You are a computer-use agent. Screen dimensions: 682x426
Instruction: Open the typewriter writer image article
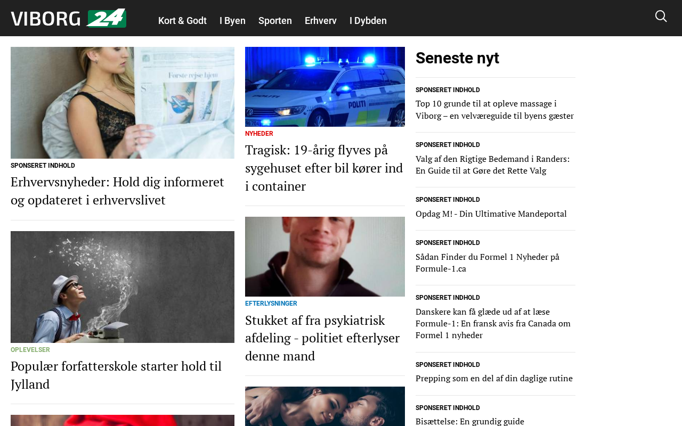(123, 287)
